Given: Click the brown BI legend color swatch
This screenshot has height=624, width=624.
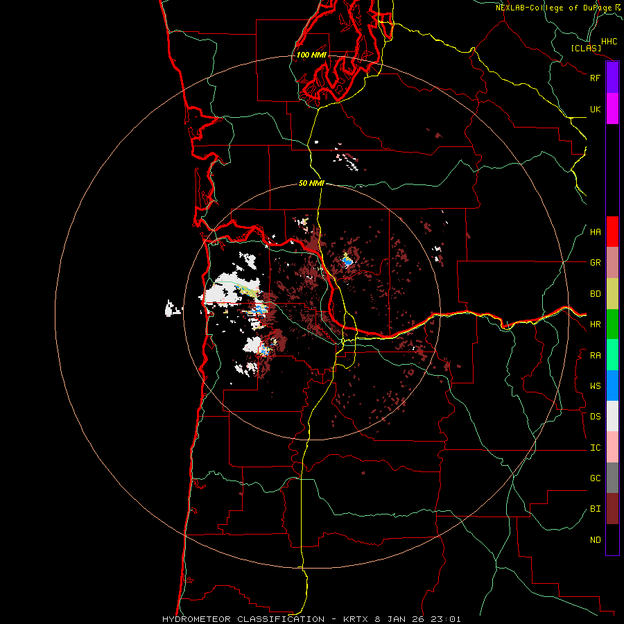Looking at the screenshot, I should pos(612,509).
